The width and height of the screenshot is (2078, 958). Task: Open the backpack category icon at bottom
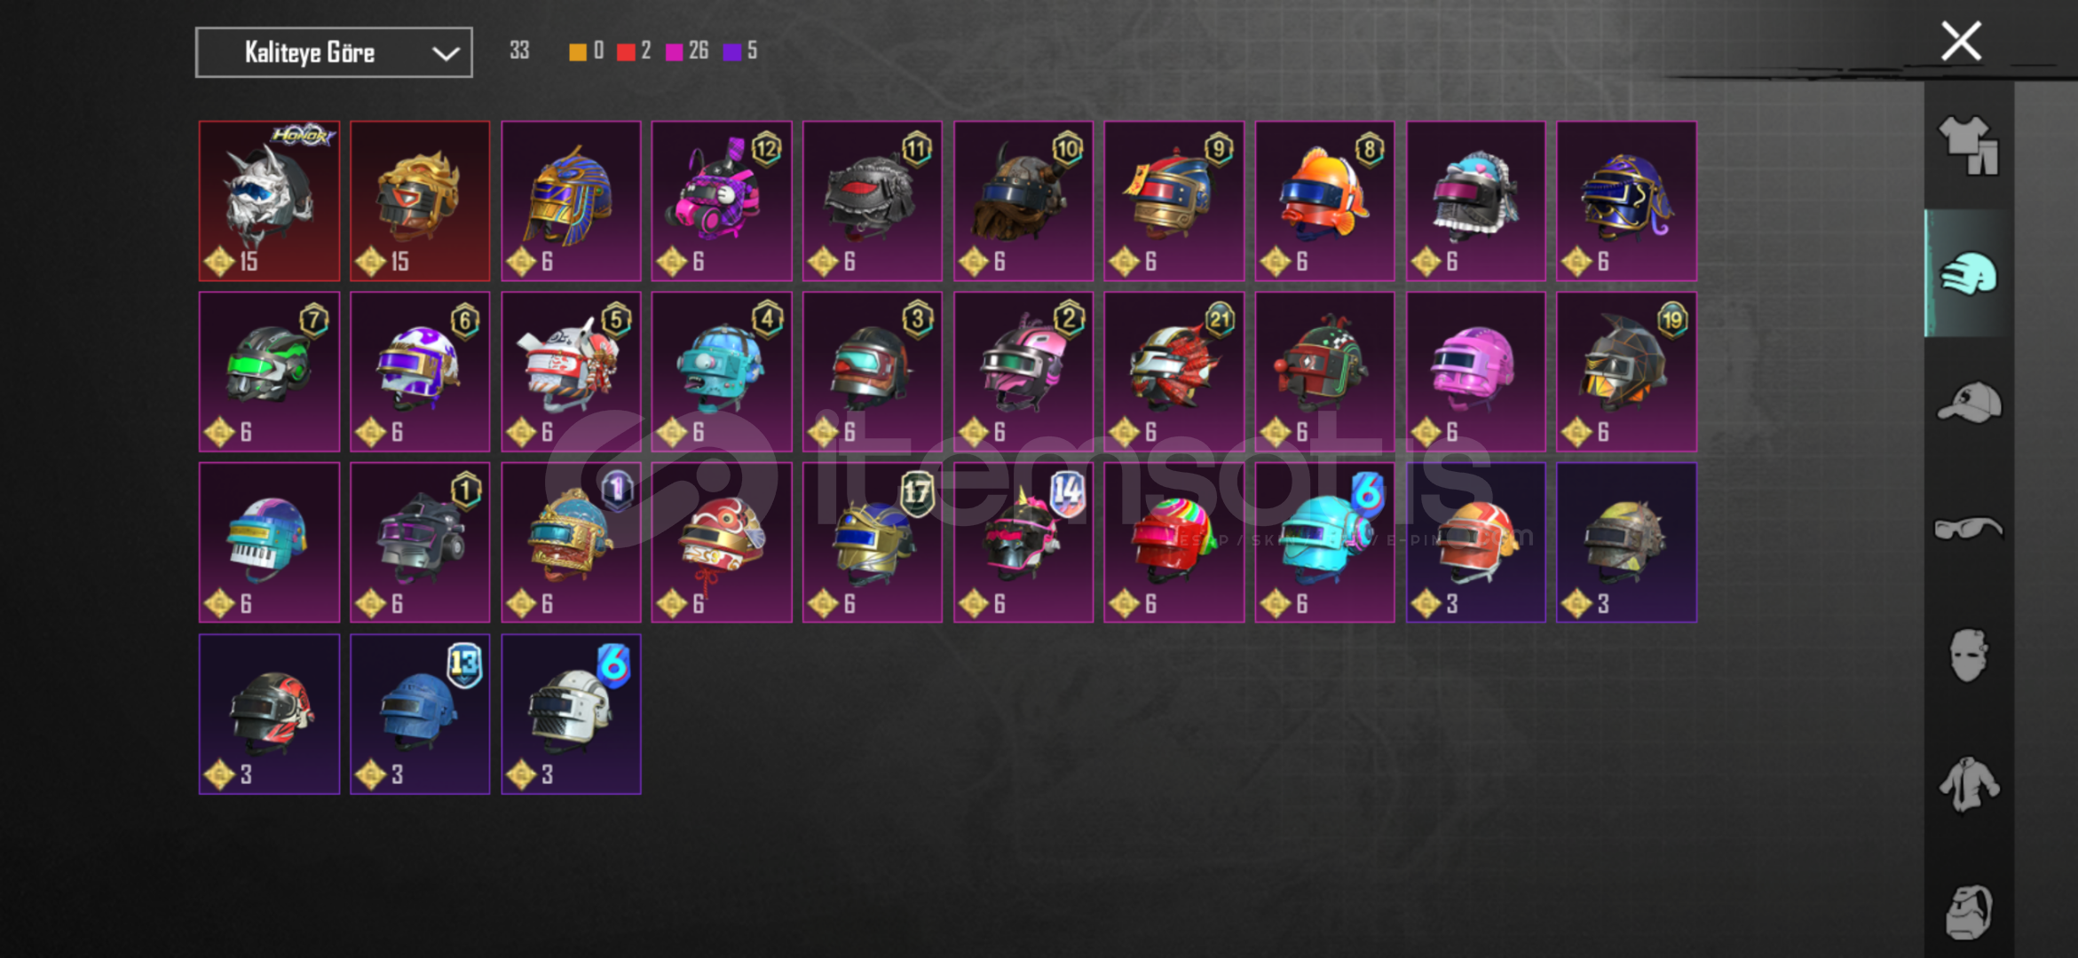click(1968, 911)
